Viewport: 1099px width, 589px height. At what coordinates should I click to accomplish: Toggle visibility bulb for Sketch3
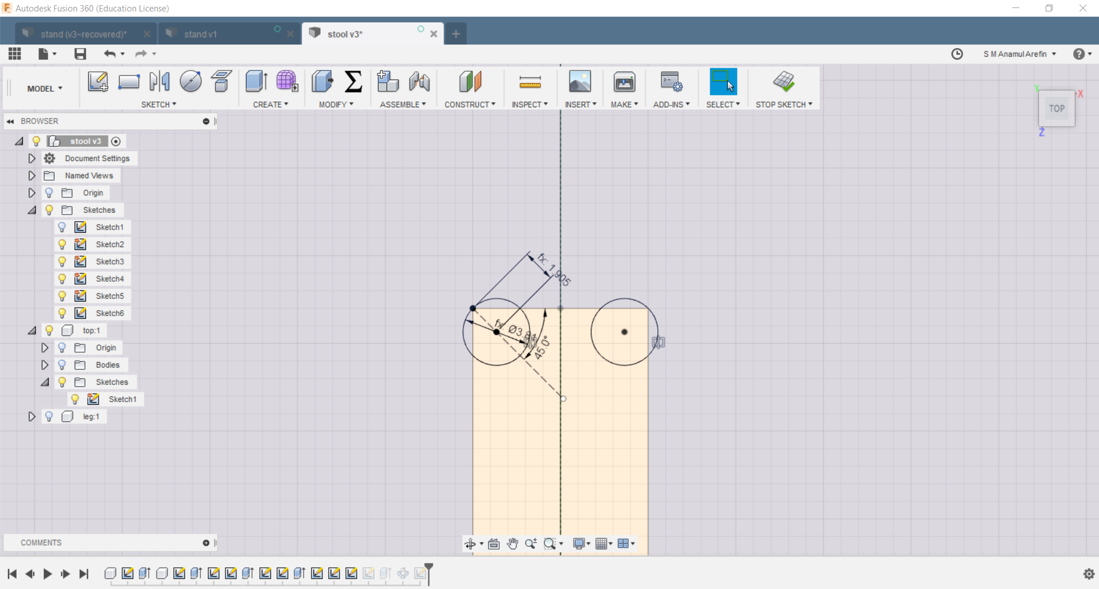click(62, 262)
